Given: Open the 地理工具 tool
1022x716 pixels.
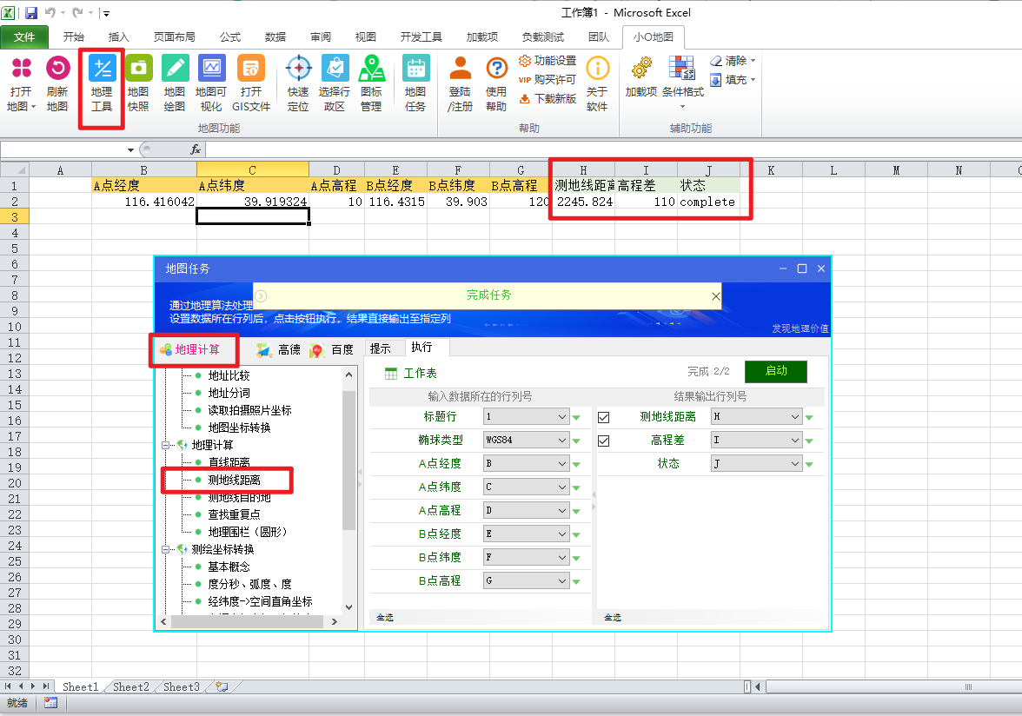Looking at the screenshot, I should [x=102, y=84].
